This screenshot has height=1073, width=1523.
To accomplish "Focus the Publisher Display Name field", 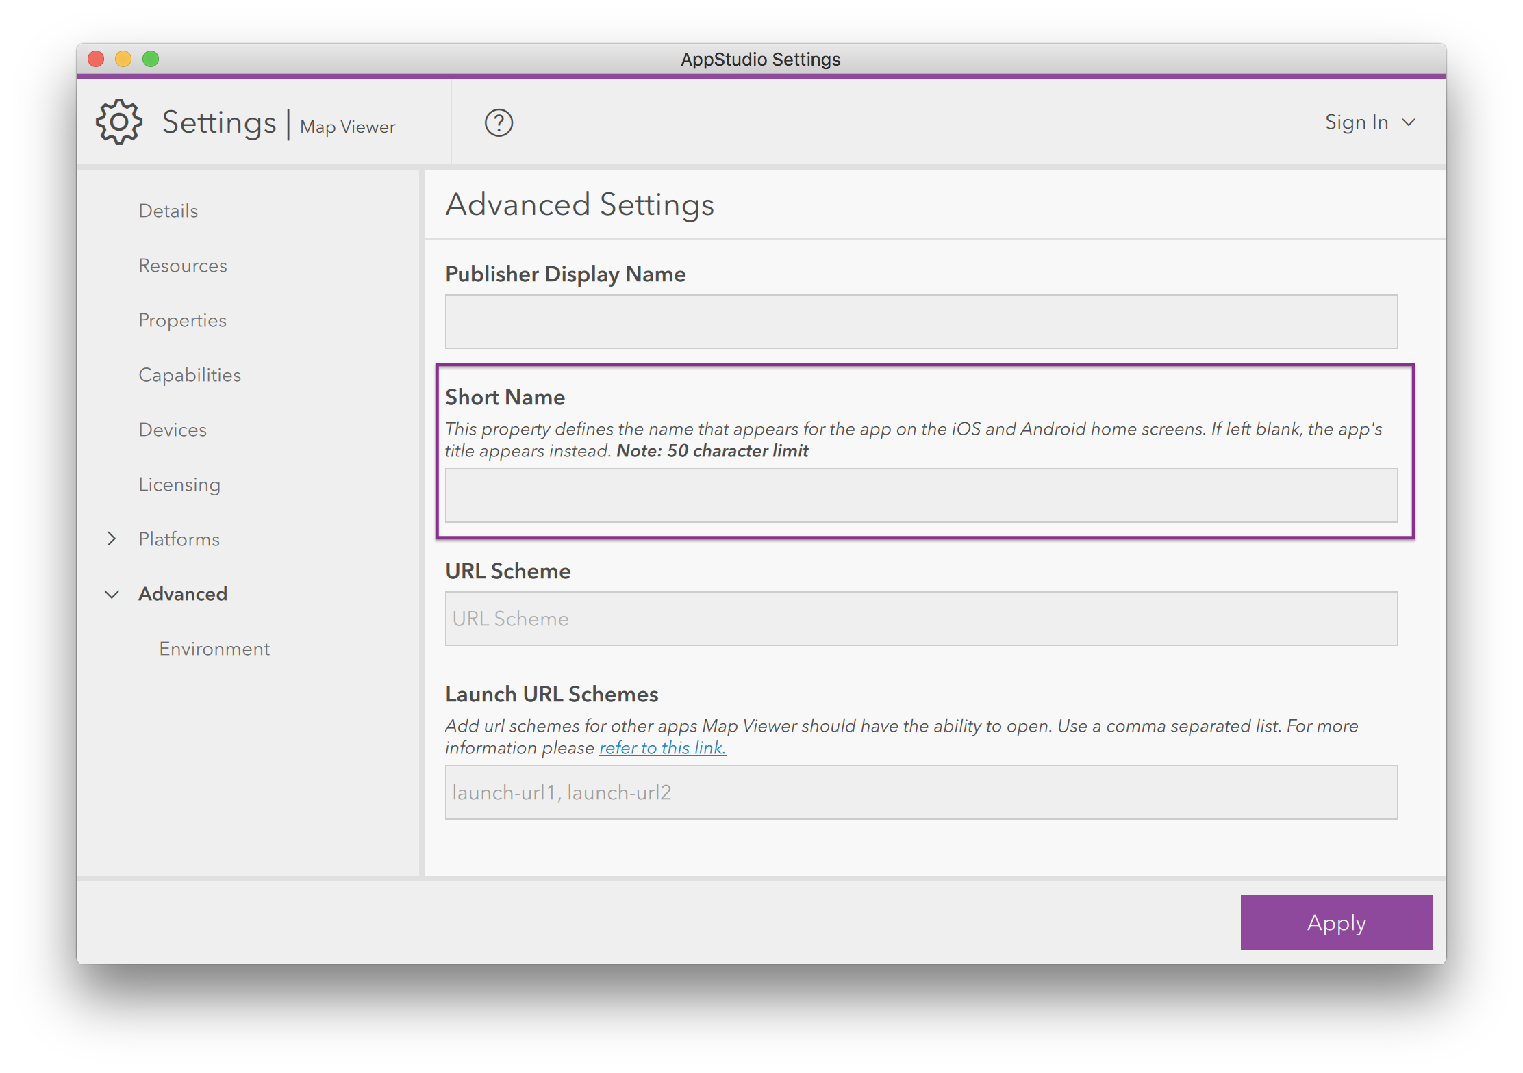I will [921, 322].
